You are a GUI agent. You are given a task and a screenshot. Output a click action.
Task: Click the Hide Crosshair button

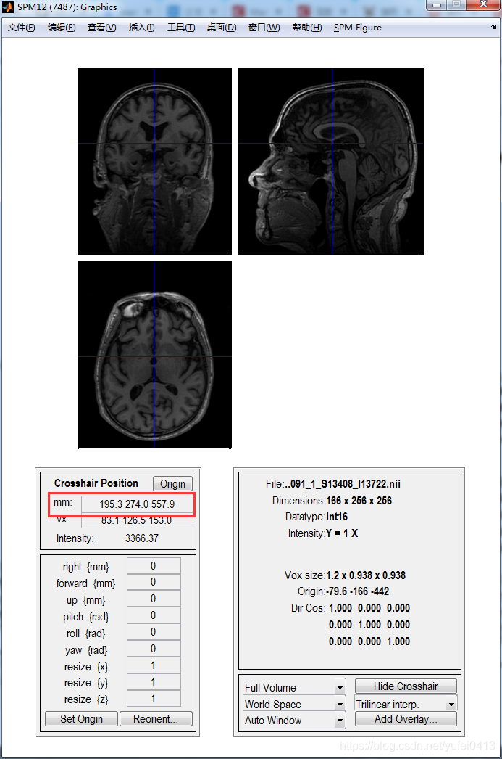coord(406,686)
